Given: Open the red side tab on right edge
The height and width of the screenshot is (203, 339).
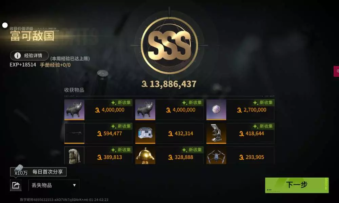Looking at the screenshot, I should (x=336, y=71).
